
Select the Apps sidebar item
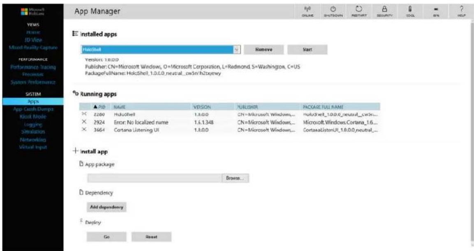33,102
